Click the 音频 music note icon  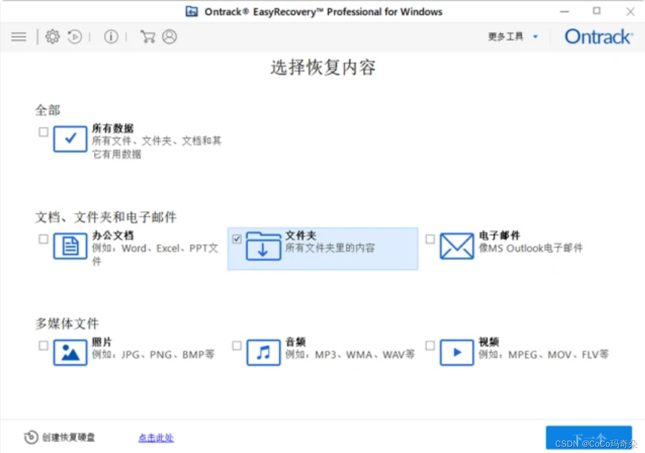coord(263,352)
